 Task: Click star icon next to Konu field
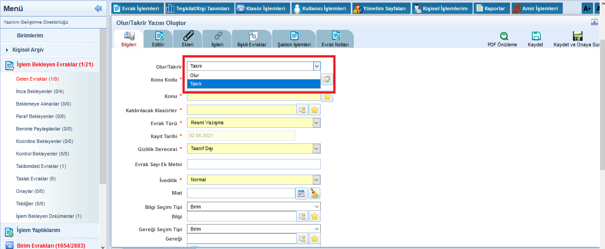tap(327, 96)
